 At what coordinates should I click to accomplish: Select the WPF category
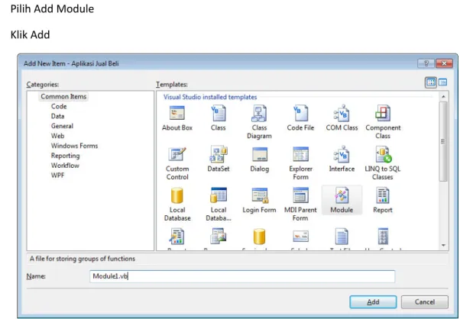(x=57, y=176)
